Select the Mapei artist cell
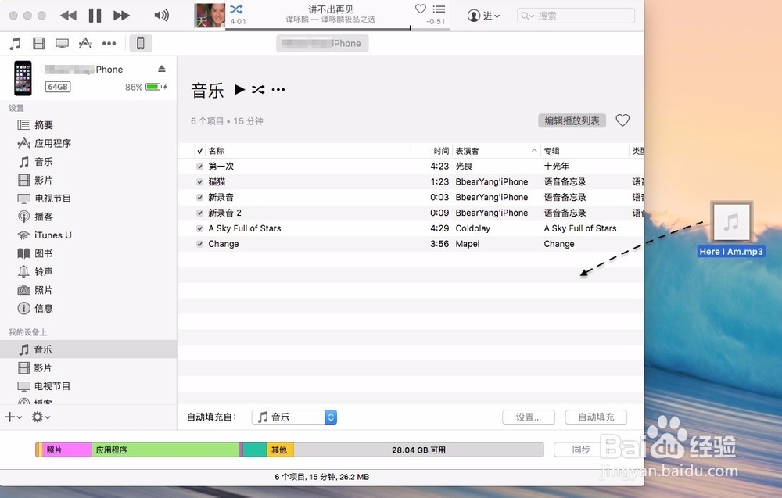The image size is (782, 498). 468,244
